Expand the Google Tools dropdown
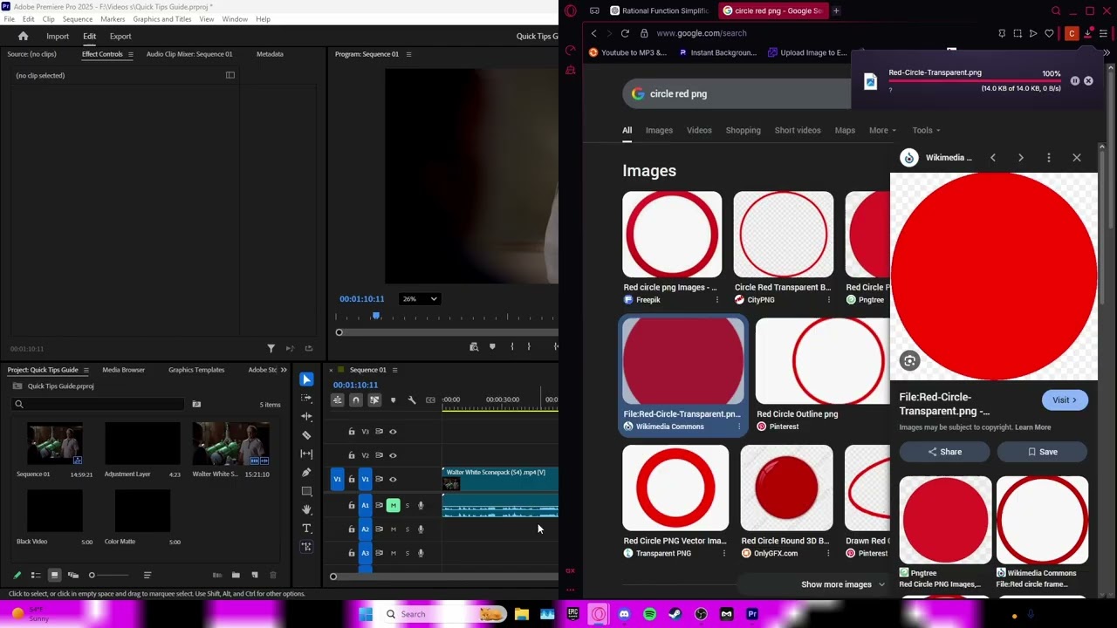This screenshot has width=1117, height=628. [927, 131]
